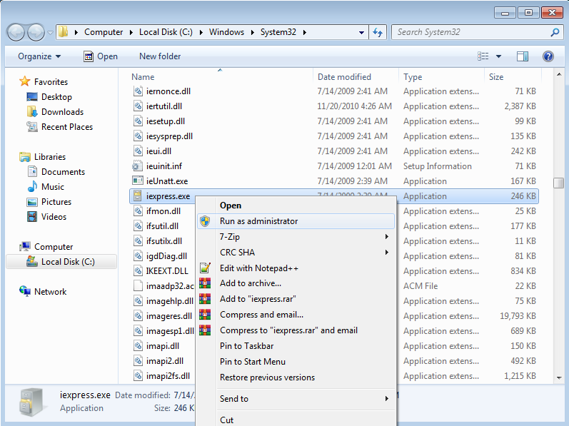Expand breadcrumb arrow after Windows
This screenshot has width=569, height=426.
(252, 32)
